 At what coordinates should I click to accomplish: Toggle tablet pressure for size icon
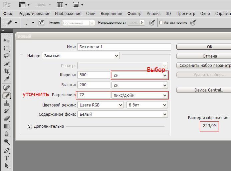coord(193,23)
